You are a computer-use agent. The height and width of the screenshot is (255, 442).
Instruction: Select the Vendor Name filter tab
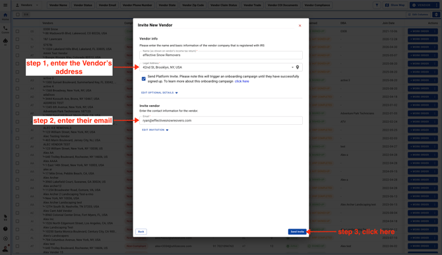click(x=58, y=5)
